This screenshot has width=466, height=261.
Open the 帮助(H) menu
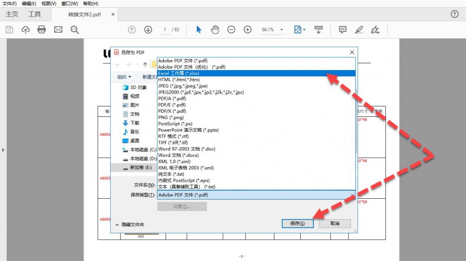pyautogui.click(x=91, y=4)
